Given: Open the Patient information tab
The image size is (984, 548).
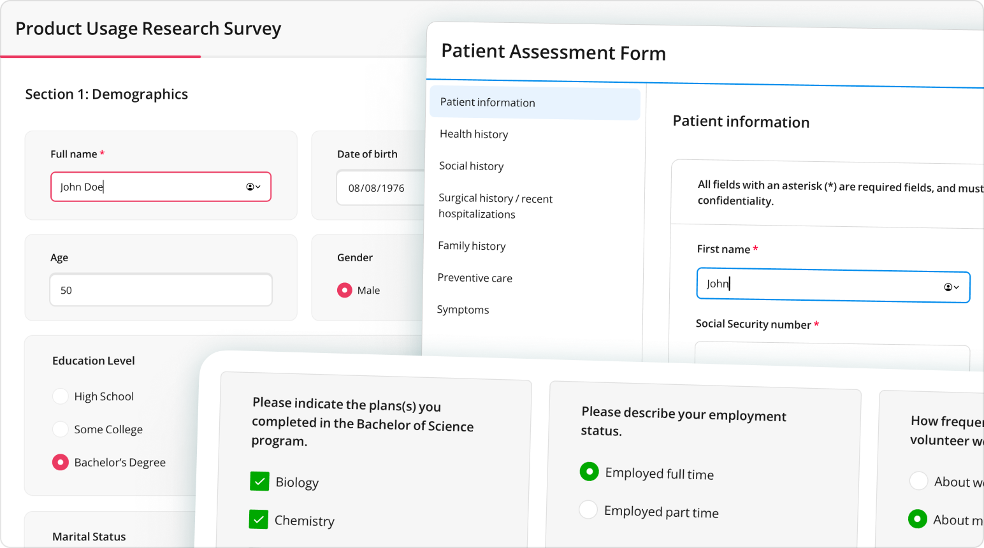Looking at the screenshot, I should (535, 103).
